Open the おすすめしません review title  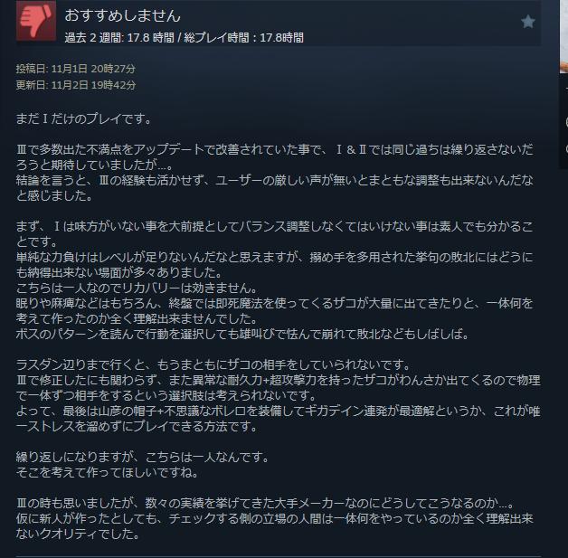coord(122,15)
